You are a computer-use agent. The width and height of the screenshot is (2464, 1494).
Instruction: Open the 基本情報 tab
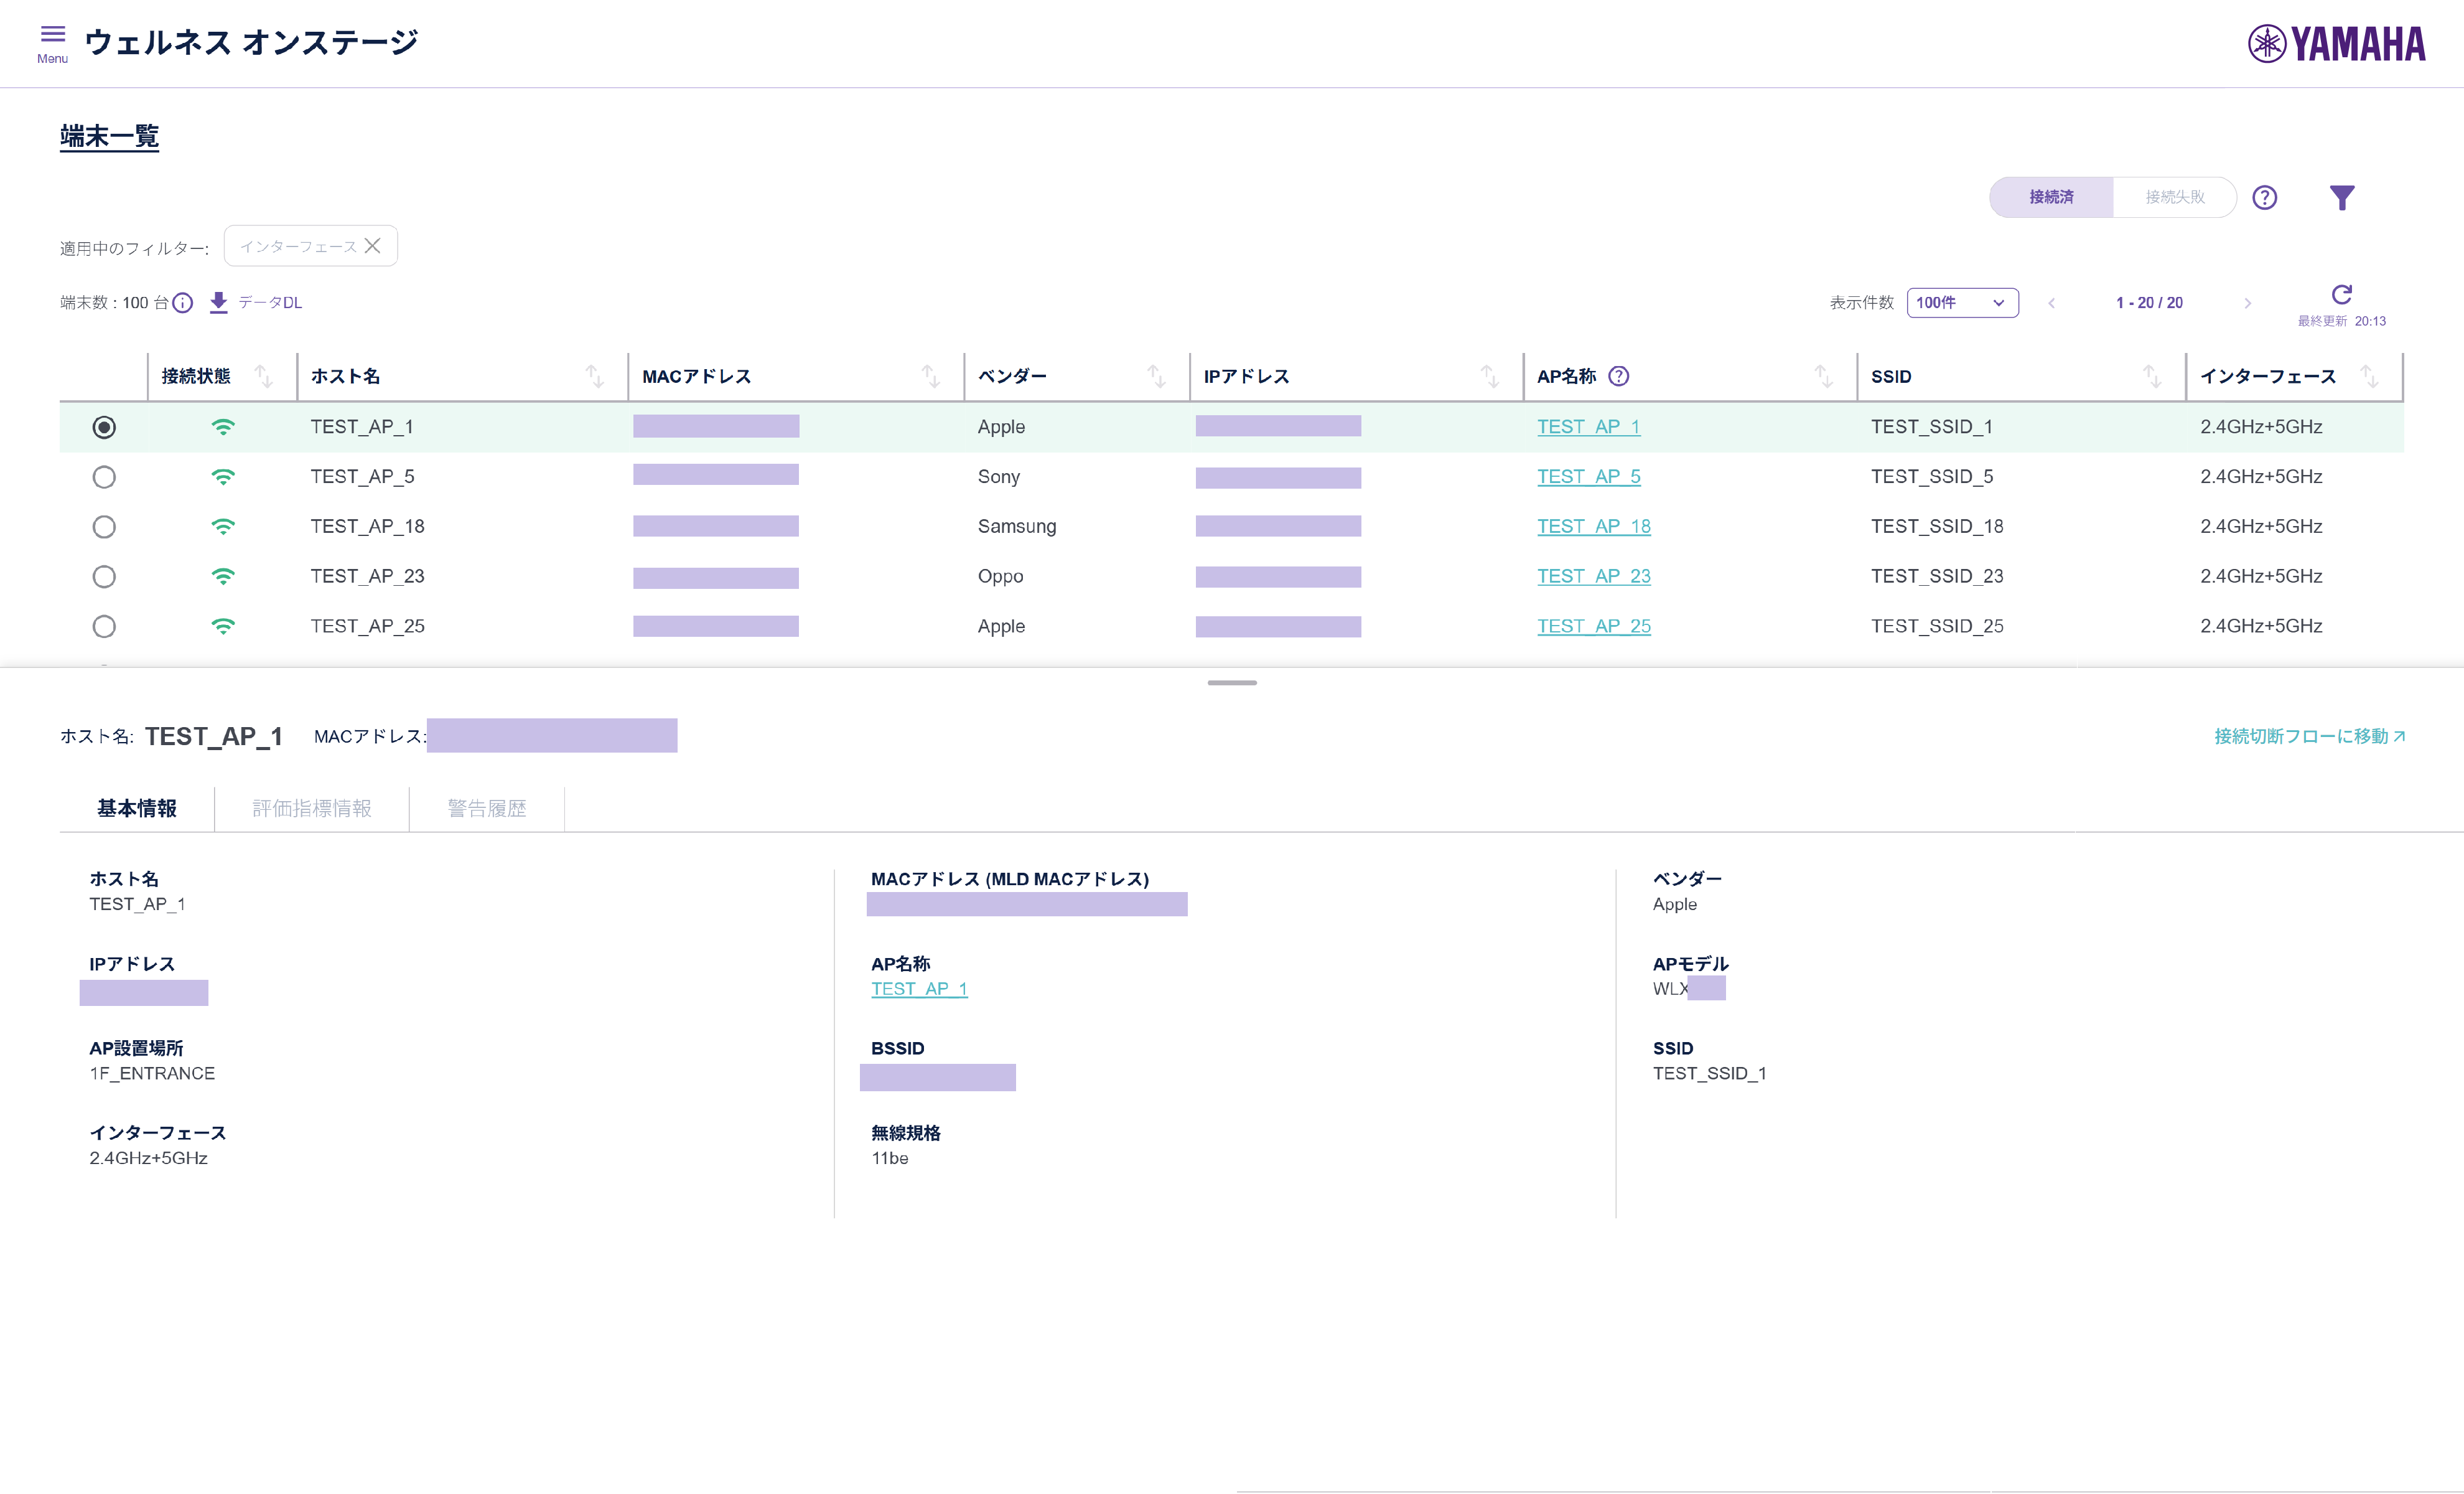click(137, 809)
